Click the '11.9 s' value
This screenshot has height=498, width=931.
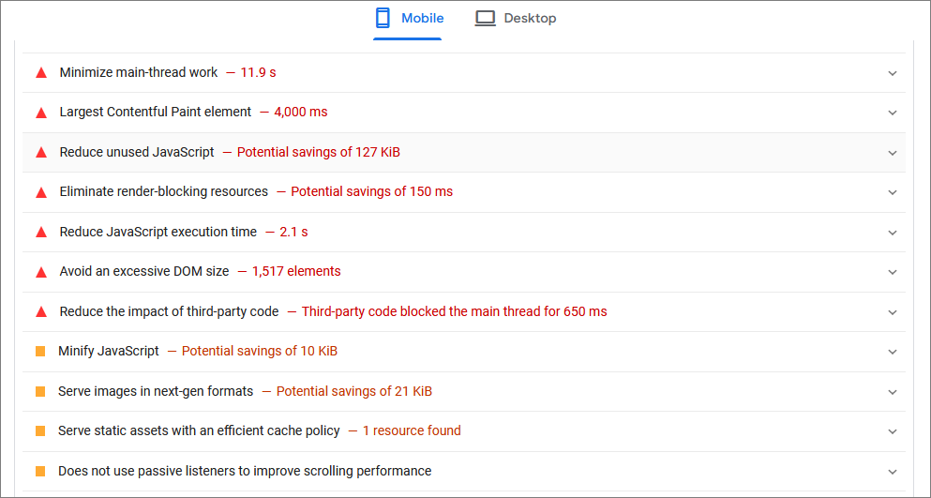pos(258,72)
